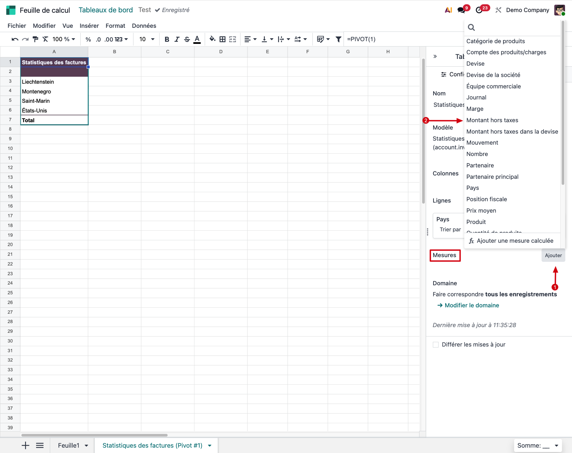Toggle italic text formatting
The image size is (572, 453).
point(177,39)
